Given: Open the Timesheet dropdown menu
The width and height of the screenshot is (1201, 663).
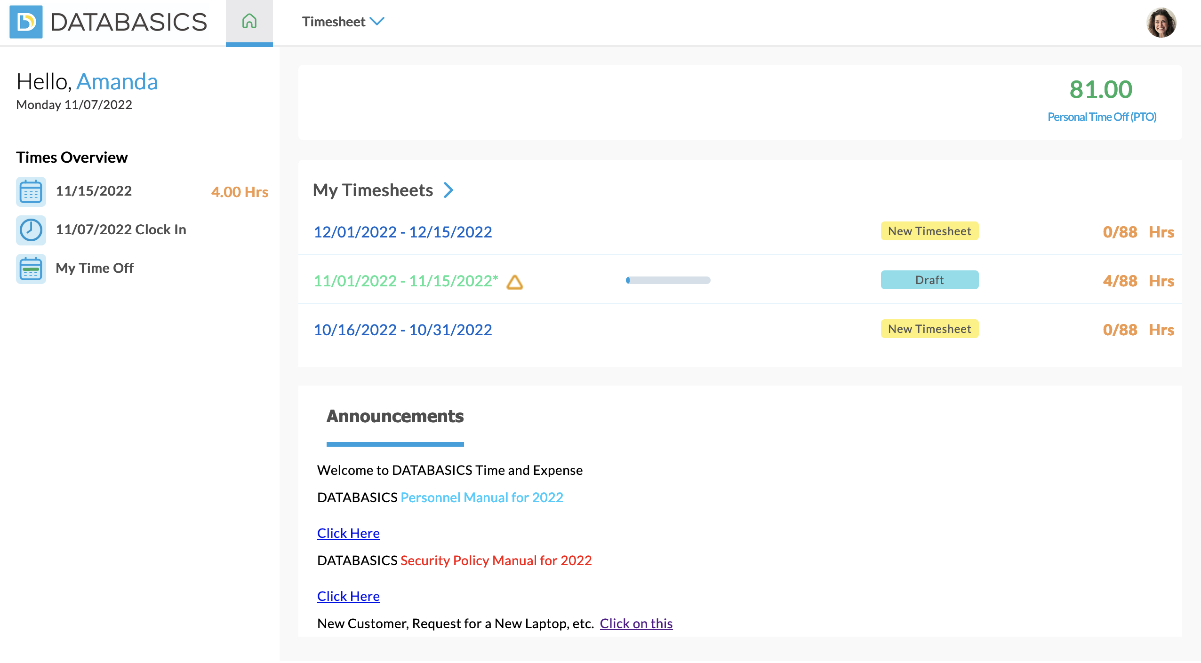Looking at the screenshot, I should pos(334,22).
